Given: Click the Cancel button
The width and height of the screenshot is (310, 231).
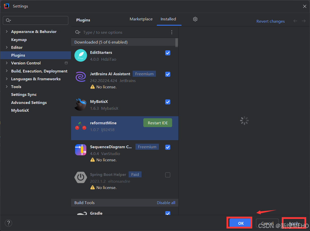Looking at the screenshot, I should (x=267, y=223).
